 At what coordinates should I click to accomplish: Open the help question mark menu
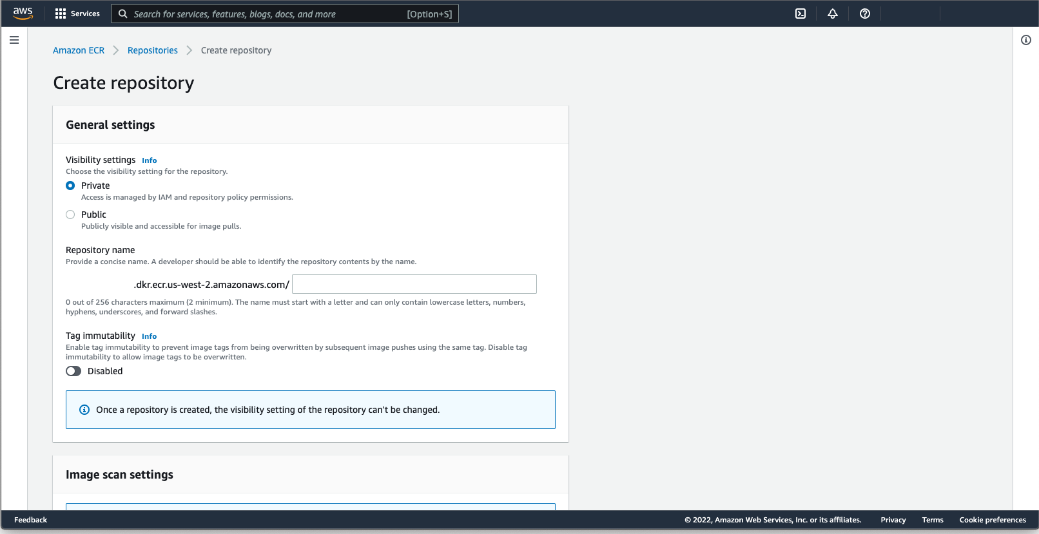tap(865, 14)
